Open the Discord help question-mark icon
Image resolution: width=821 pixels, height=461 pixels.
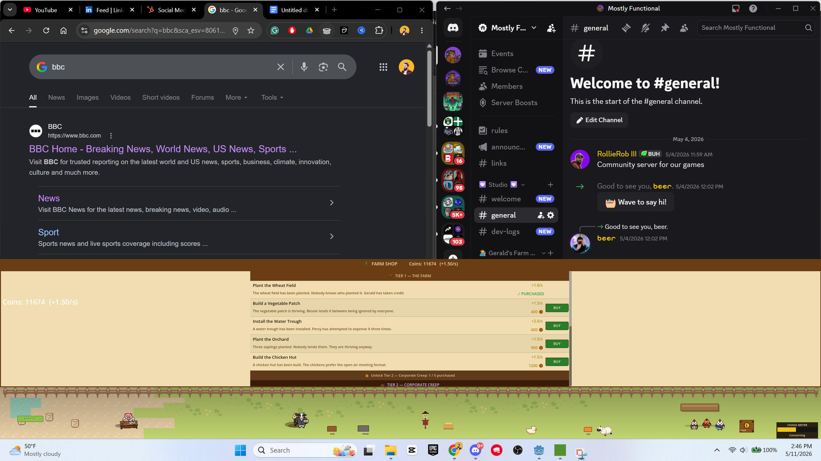753,9
